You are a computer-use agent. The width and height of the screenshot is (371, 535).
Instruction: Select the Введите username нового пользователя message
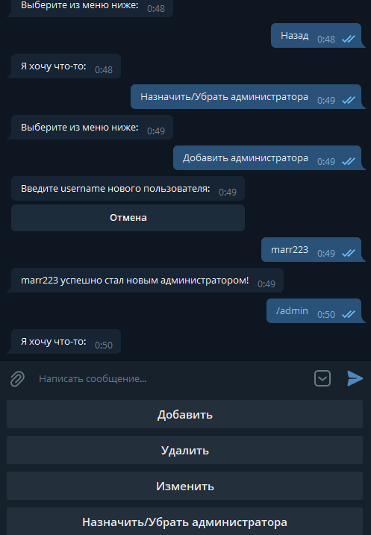click(x=128, y=188)
